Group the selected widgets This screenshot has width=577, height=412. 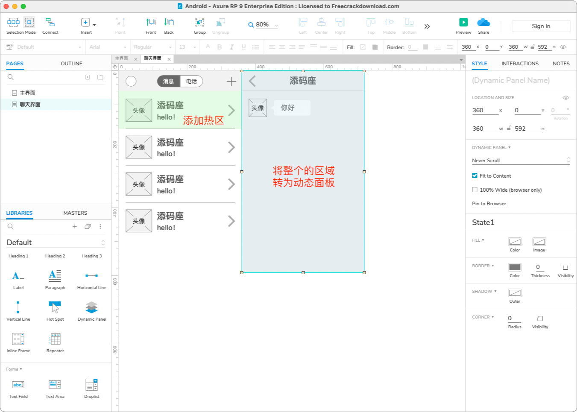[199, 26]
